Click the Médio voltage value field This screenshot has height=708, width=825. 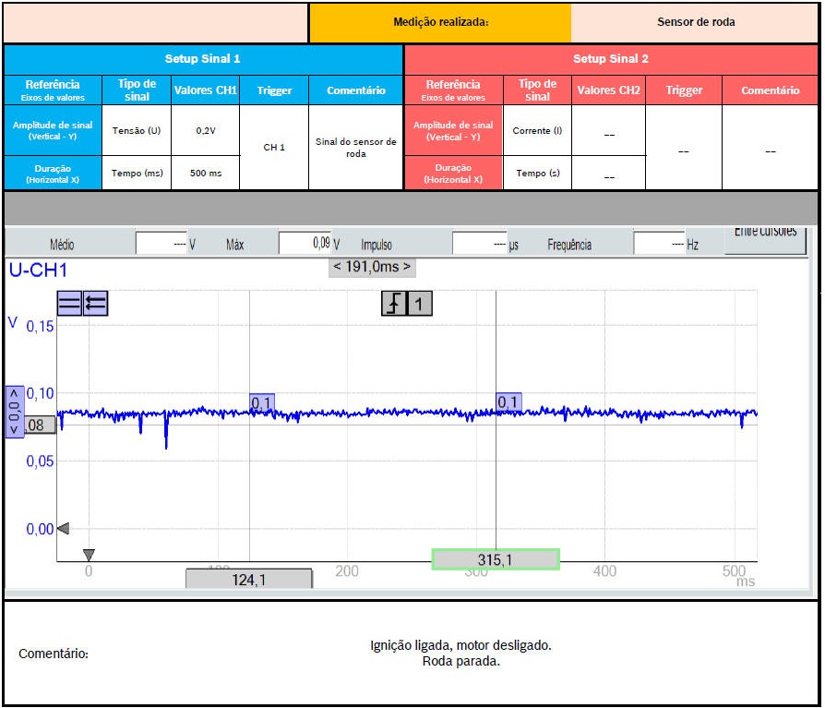tap(161, 244)
